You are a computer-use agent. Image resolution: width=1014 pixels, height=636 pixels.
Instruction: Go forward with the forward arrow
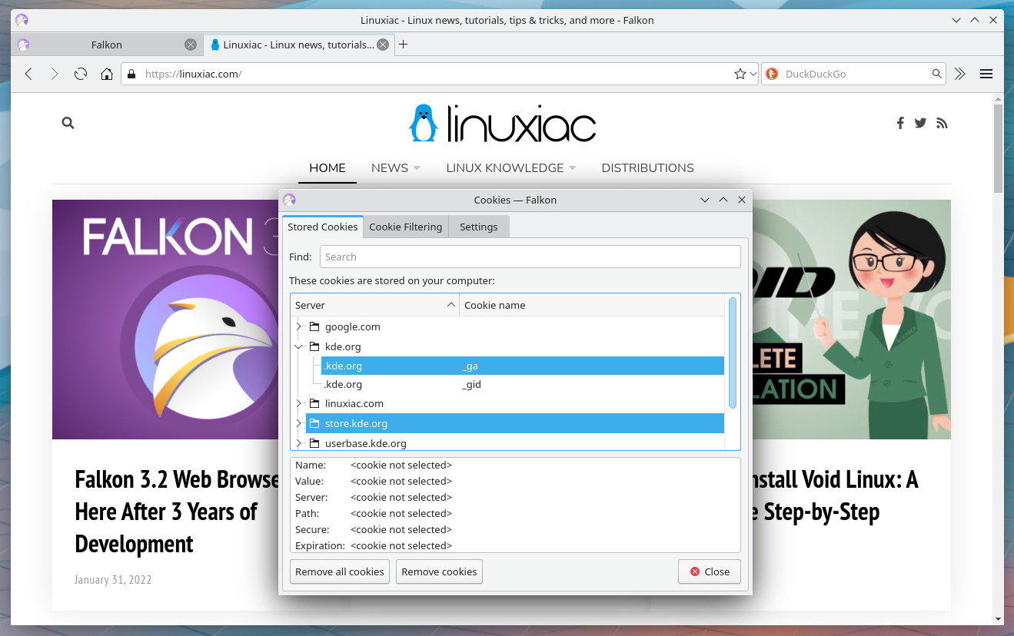click(x=55, y=74)
